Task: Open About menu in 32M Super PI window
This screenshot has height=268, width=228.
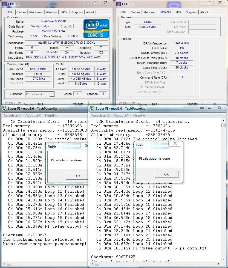Action: [x=122, y=115]
